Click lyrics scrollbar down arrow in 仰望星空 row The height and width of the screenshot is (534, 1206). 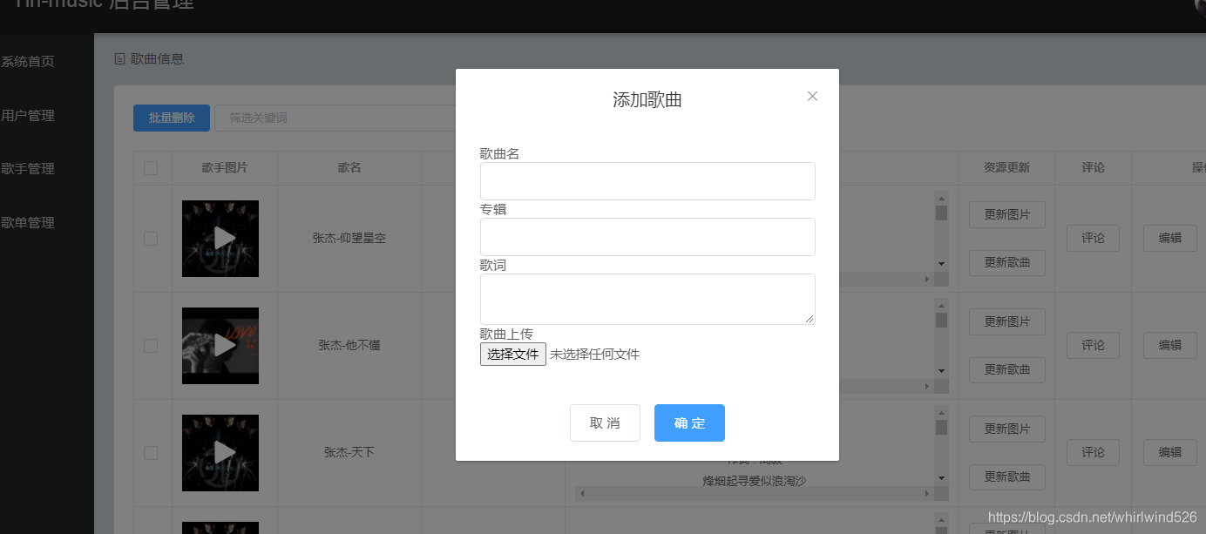click(x=941, y=263)
